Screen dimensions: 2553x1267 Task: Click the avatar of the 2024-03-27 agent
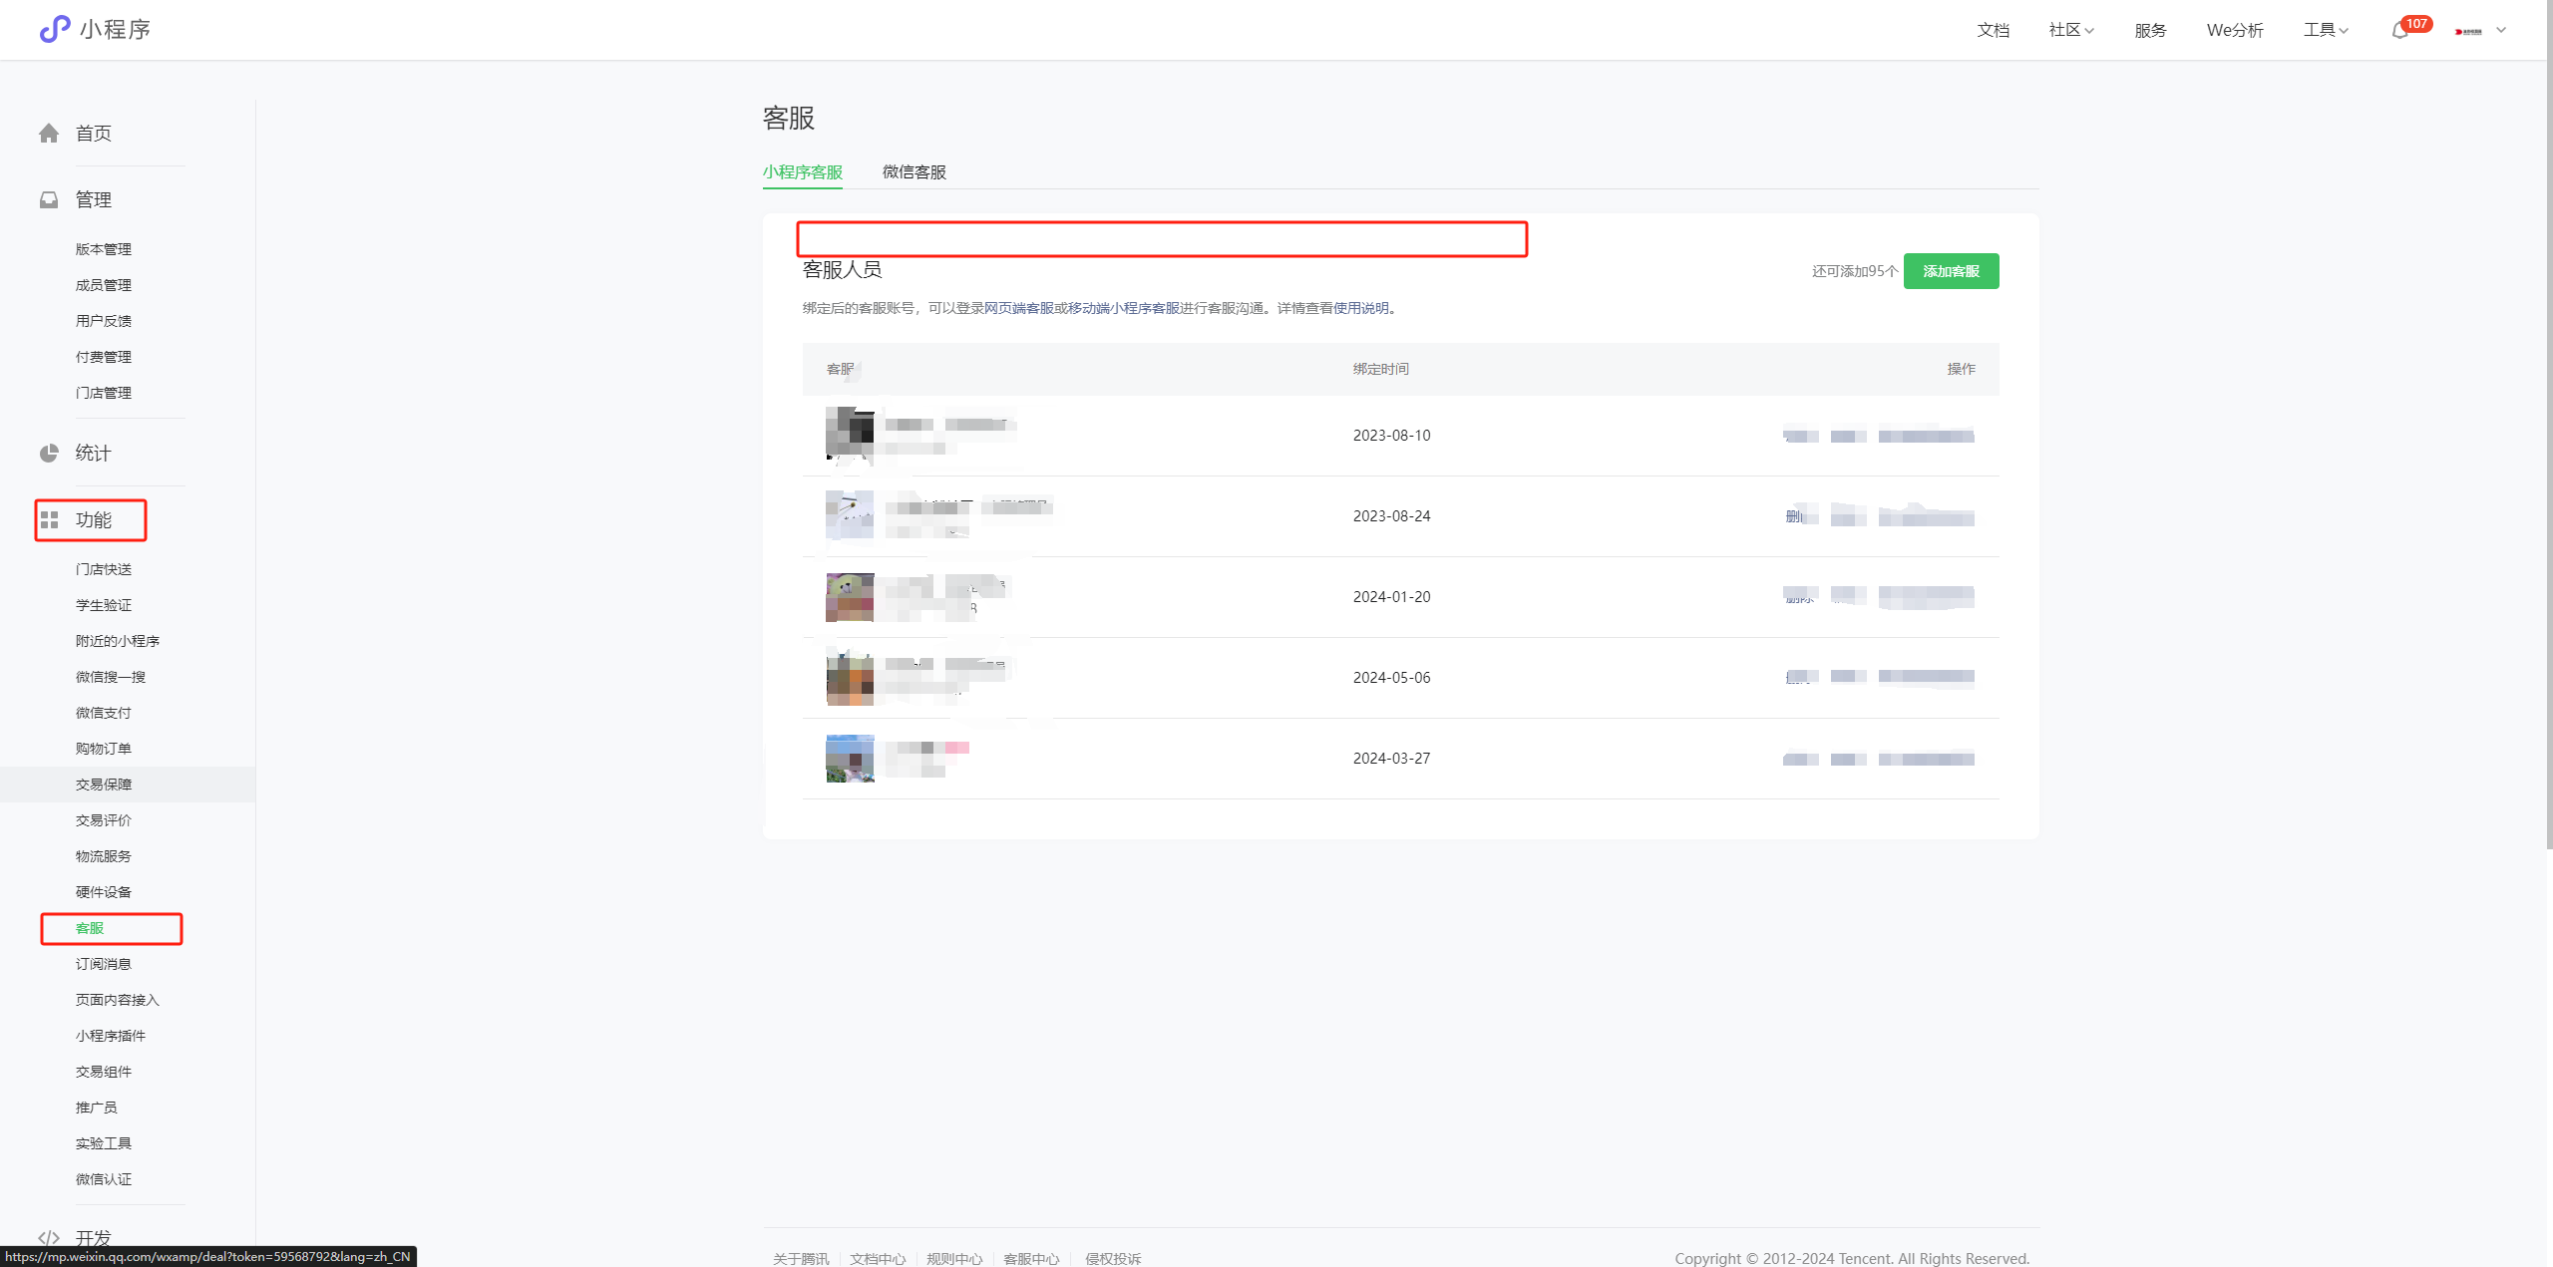[850, 759]
